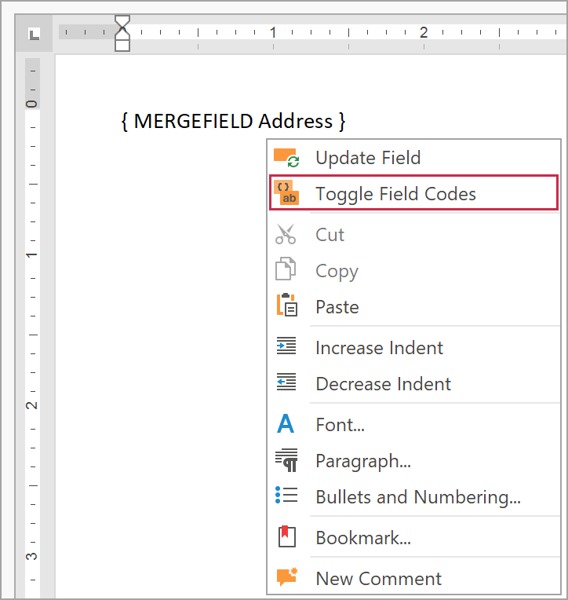Select Toggle Field Codes menu entry
This screenshot has height=600, width=568.
tap(395, 193)
